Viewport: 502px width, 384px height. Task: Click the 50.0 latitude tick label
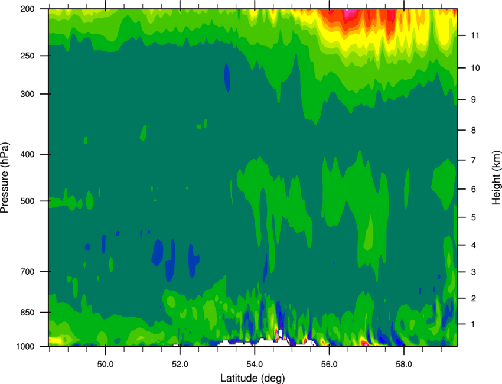point(105,365)
